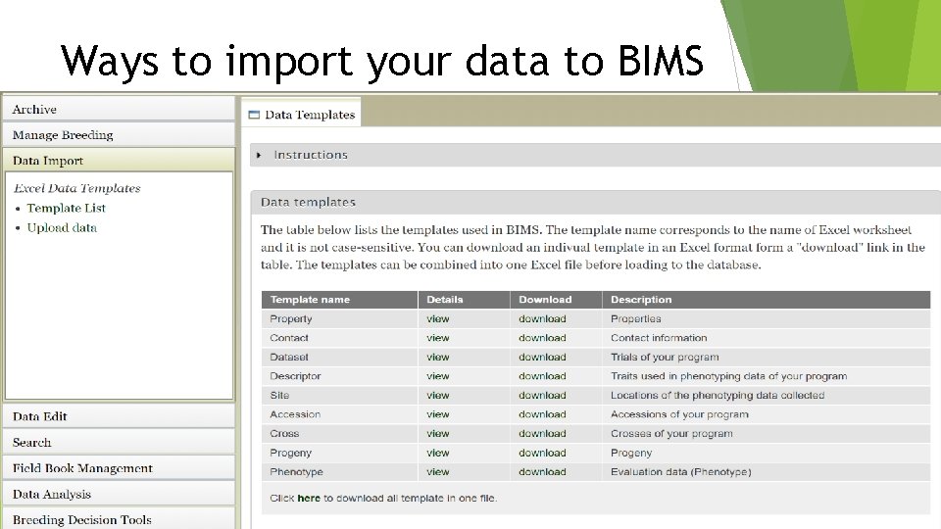View details of Dataset template

(x=437, y=358)
